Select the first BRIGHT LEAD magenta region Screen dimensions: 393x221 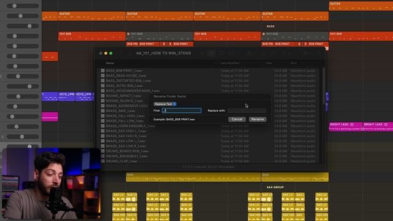[345, 126]
